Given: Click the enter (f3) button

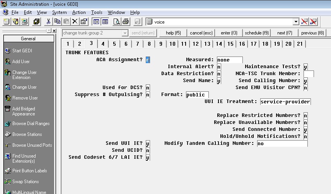Looking at the screenshot, I should point(229,33).
